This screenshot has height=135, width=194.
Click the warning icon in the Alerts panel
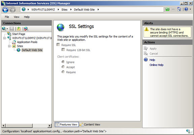pyautogui.click(x=147, y=29)
